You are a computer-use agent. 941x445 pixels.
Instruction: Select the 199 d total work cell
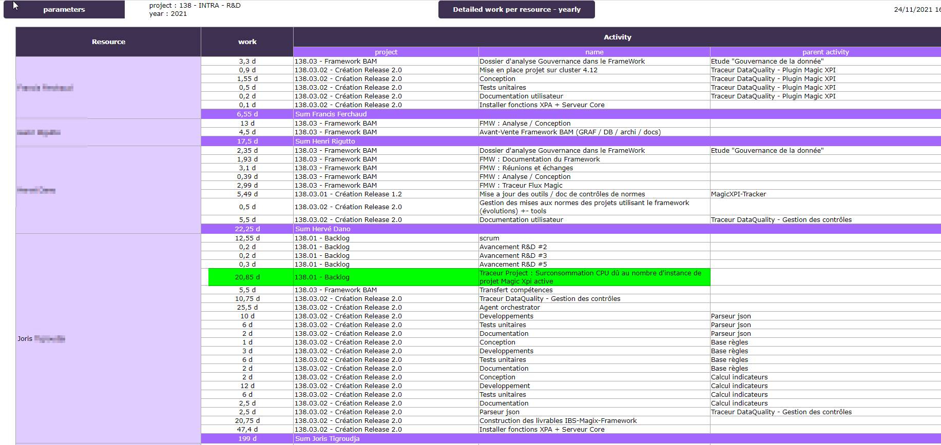coord(247,439)
